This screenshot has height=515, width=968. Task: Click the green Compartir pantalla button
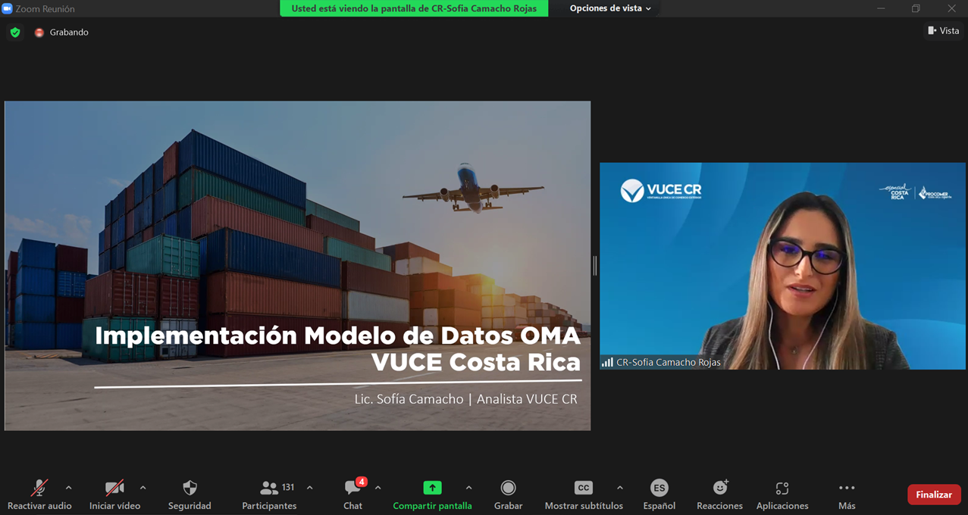pos(432,495)
